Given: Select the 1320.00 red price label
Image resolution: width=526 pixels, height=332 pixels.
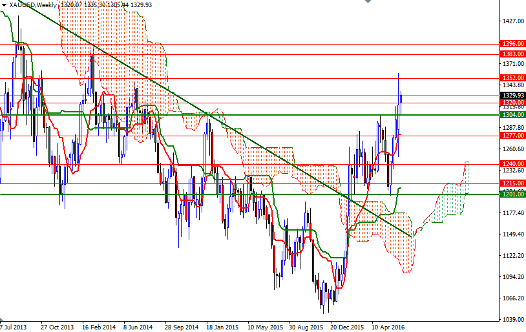Looking at the screenshot, I should click(x=512, y=102).
